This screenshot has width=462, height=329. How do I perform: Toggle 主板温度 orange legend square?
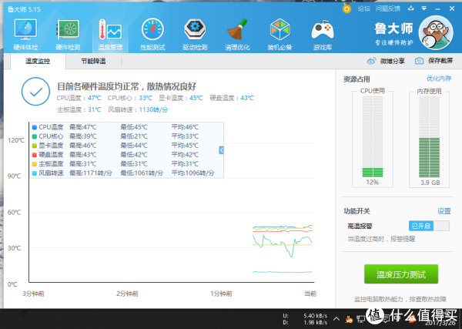(35, 164)
